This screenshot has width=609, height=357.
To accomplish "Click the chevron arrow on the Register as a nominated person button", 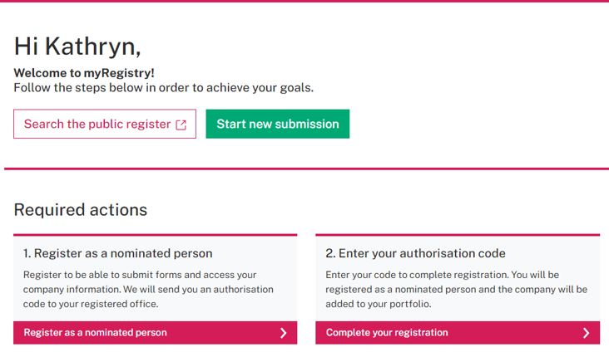I will coord(283,333).
